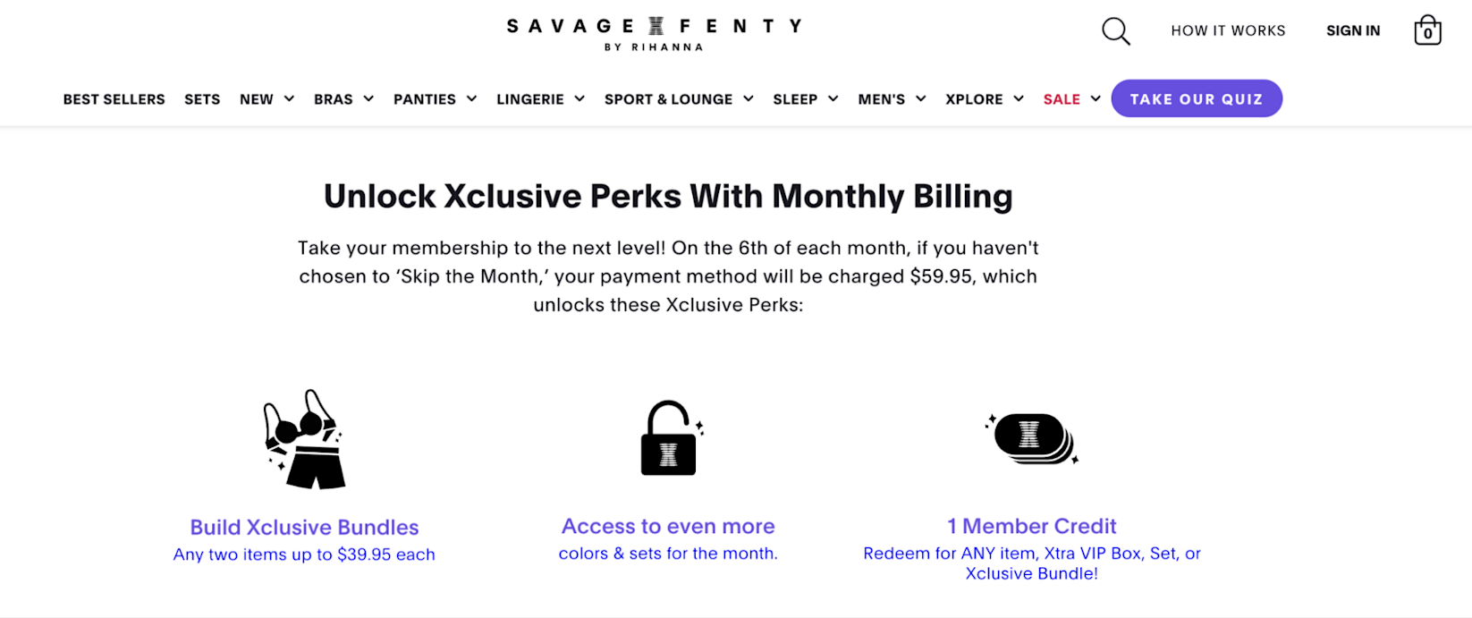Viewport: 1472px width, 618px height.
Task: Click SIGN IN
Action: pyautogui.click(x=1353, y=30)
